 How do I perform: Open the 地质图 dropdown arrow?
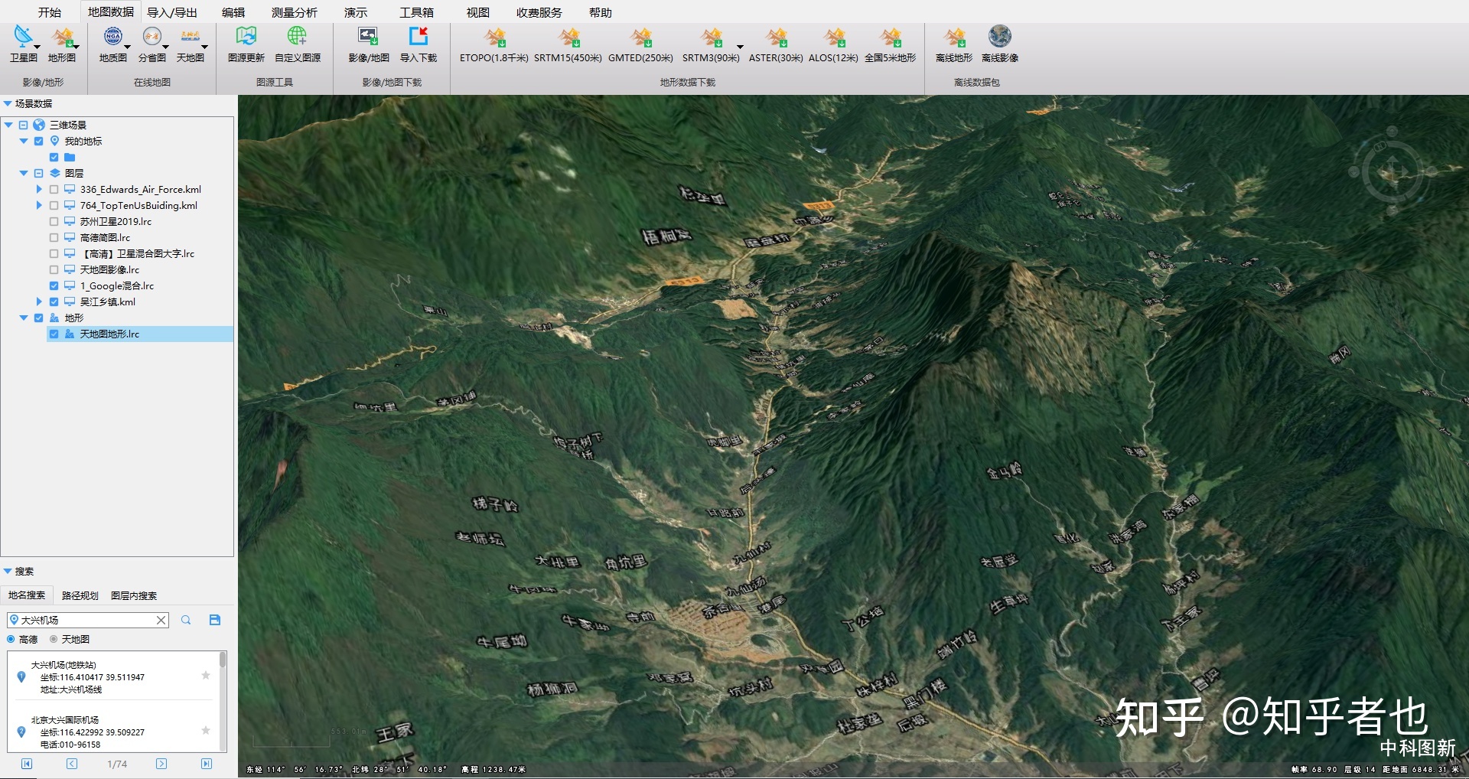(127, 47)
